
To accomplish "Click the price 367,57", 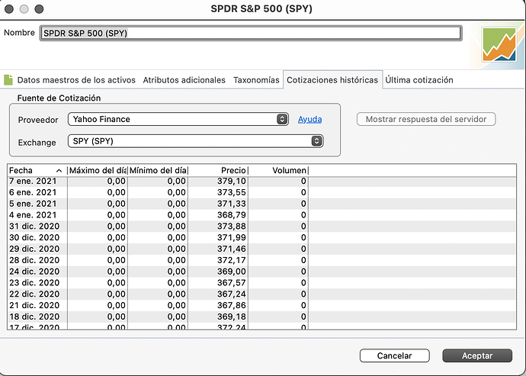I will pyautogui.click(x=232, y=283).
